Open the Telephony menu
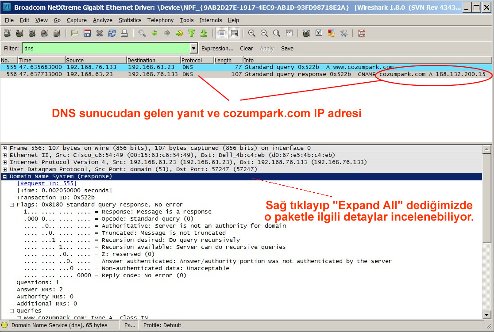Screen dimensions: 494x332 point(160,20)
